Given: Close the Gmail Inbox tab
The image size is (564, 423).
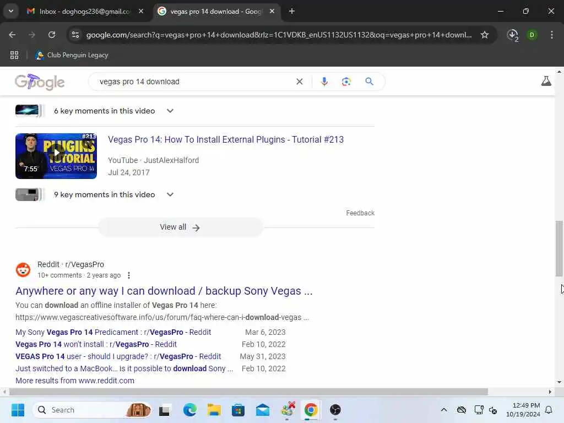Looking at the screenshot, I should point(141,12).
